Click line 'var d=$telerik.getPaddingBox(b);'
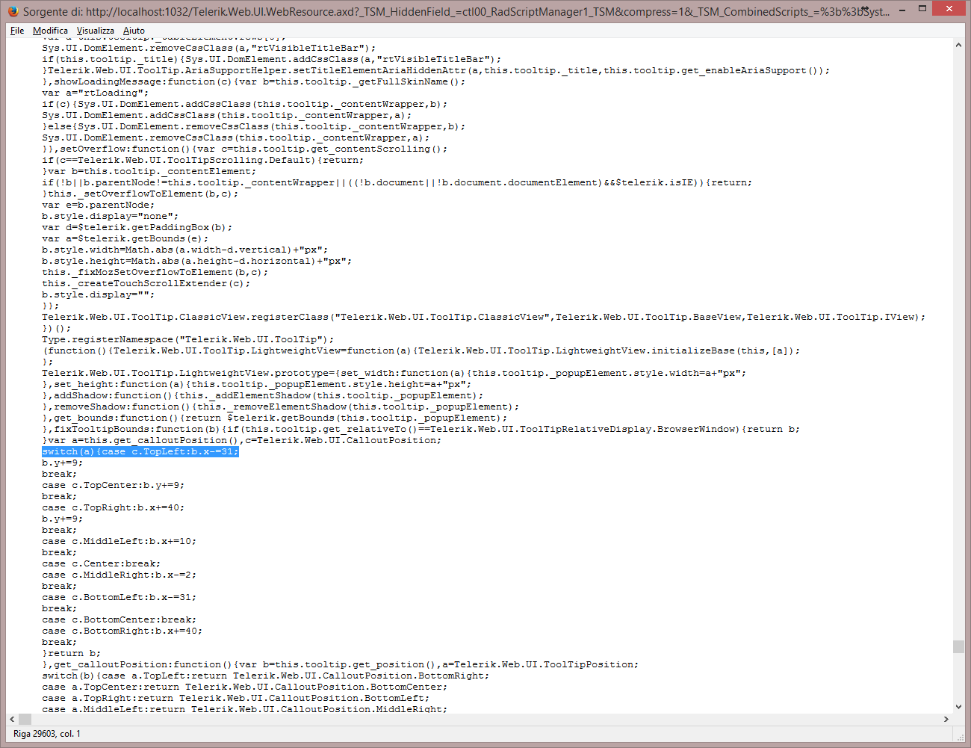 point(137,228)
